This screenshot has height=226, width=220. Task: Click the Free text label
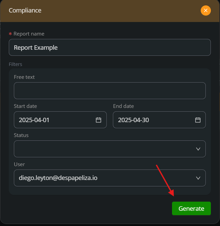tap(24, 77)
